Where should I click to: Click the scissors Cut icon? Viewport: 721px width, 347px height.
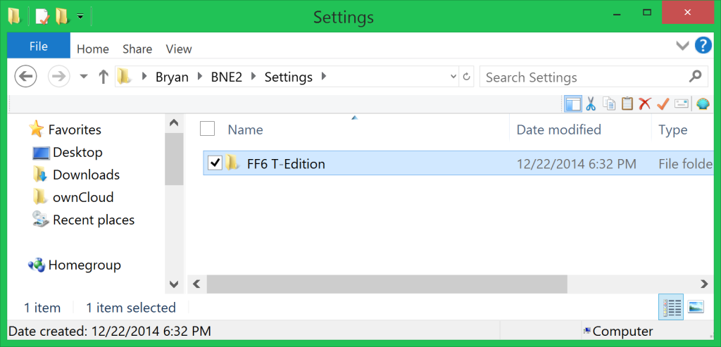(x=591, y=104)
